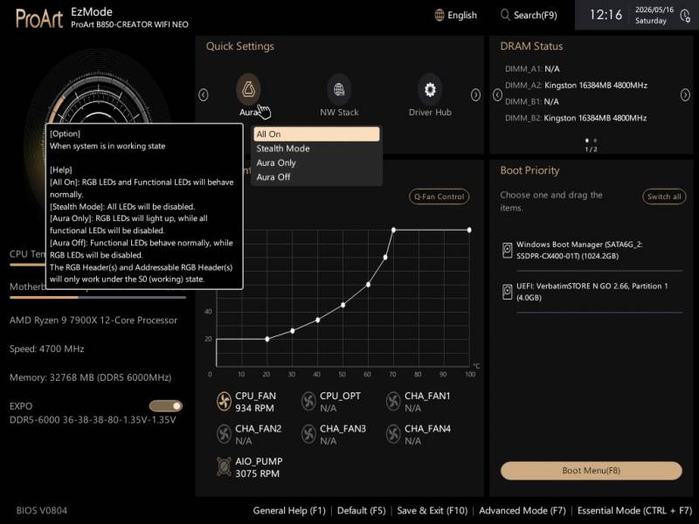Screen dimensions: 699x524
Task: Switch to Advanced Mode (F7)
Action: [x=523, y=511]
